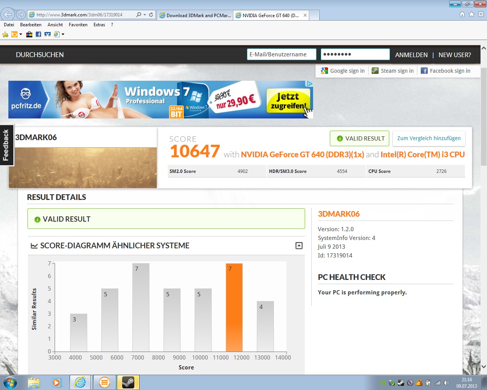Open the Favoriten menu
487x390 pixels.
78,25
